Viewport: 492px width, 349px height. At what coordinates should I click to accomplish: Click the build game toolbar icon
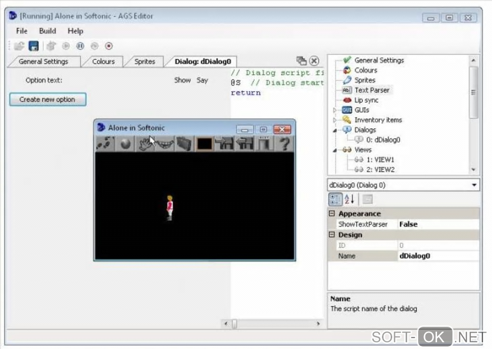coord(51,46)
